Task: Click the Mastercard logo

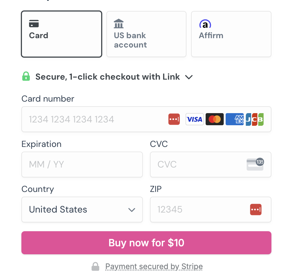Action: [215, 119]
